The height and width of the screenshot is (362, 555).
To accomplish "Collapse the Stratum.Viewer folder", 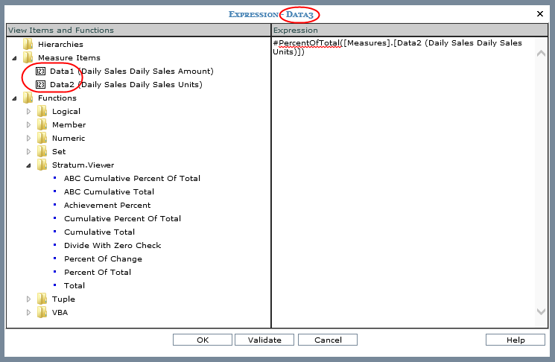I will tap(28, 165).
